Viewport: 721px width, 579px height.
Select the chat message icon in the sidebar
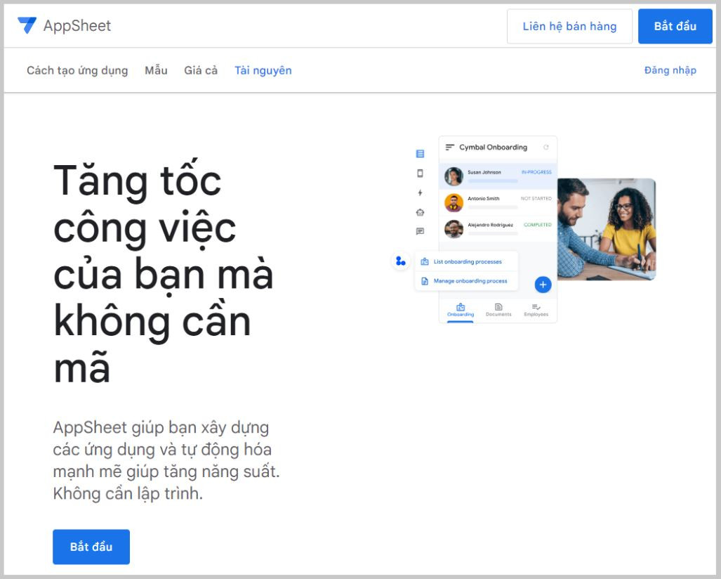[420, 231]
